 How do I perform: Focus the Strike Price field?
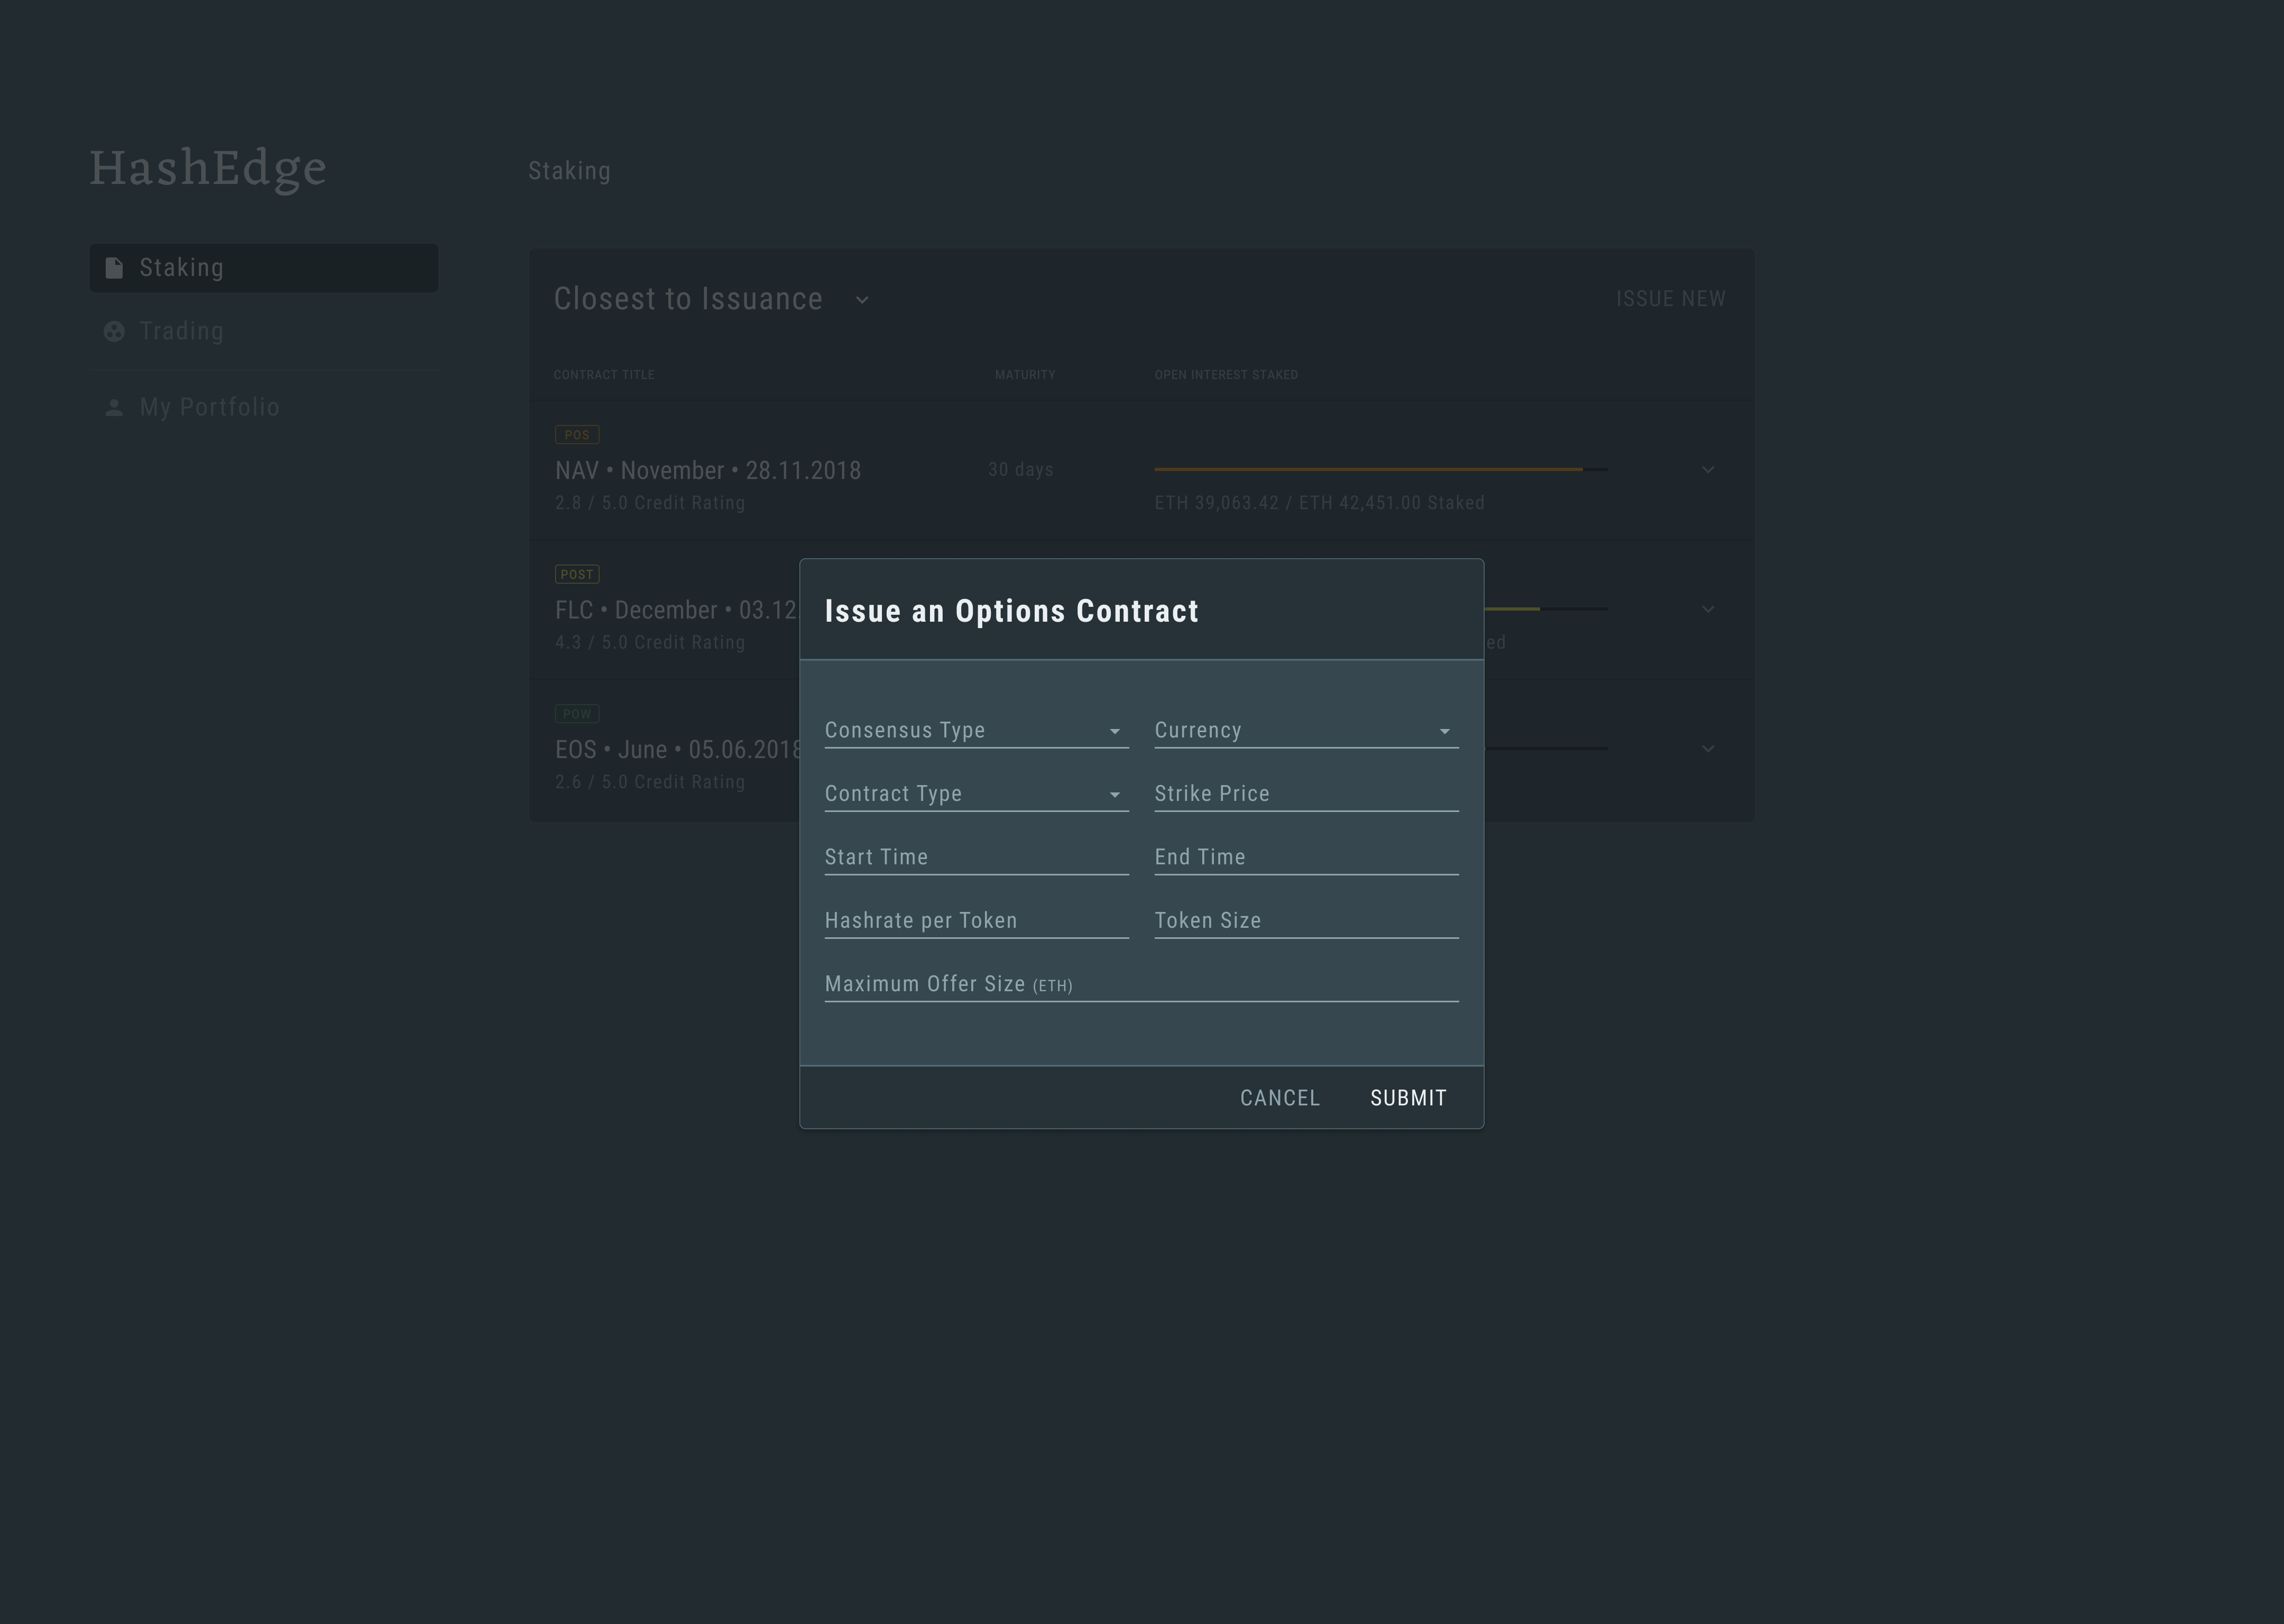click(1305, 794)
